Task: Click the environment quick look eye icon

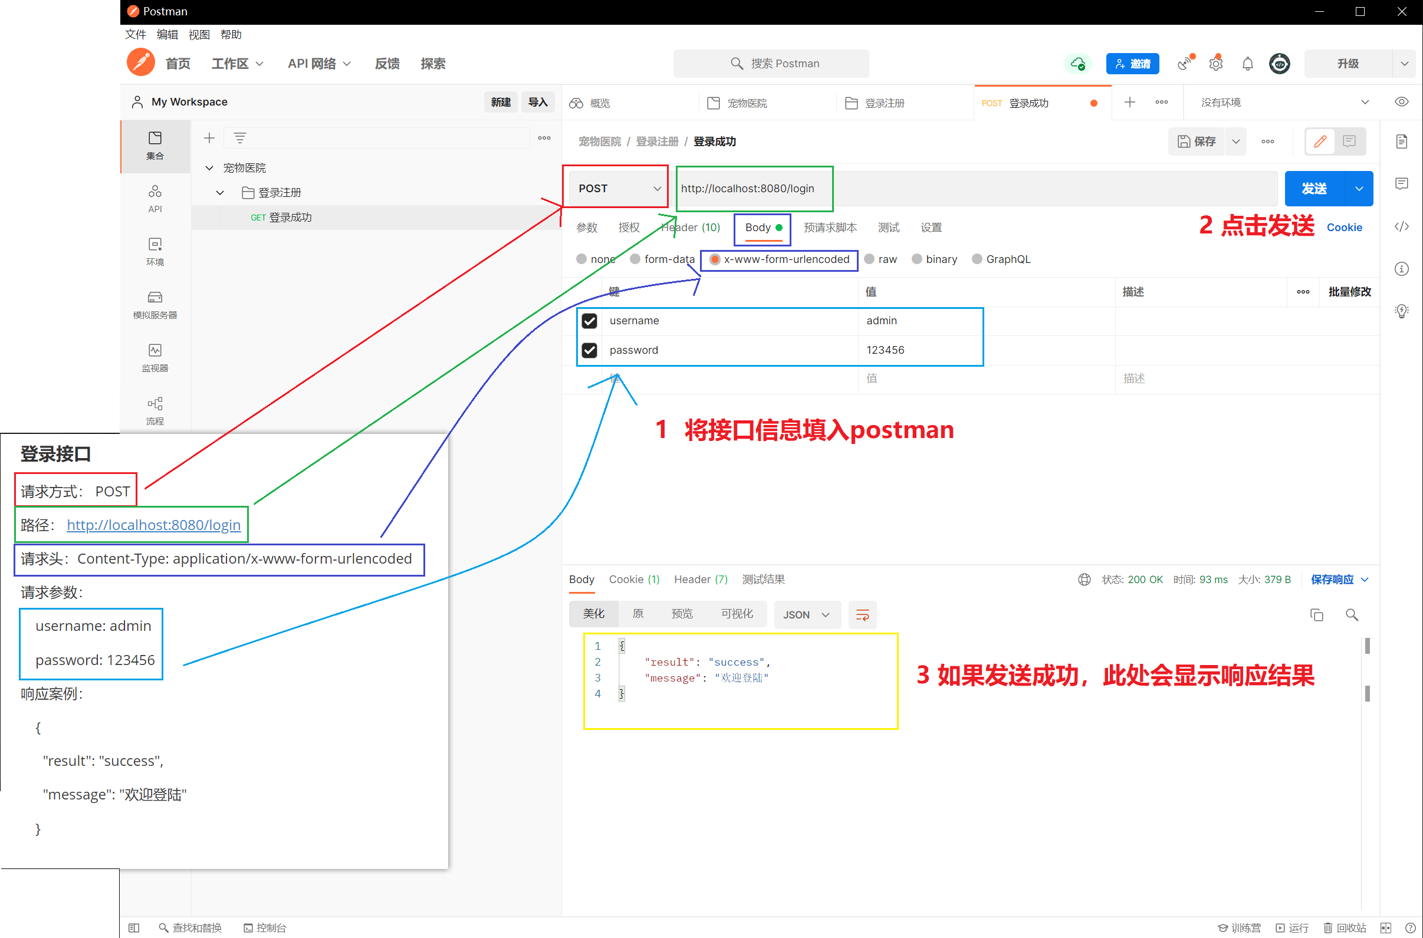Action: (x=1401, y=101)
